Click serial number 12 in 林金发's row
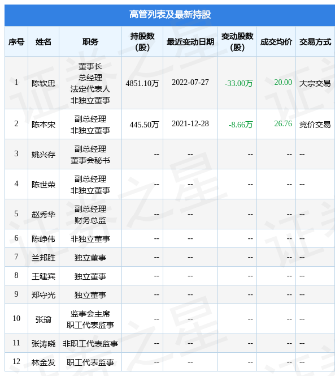Viewport: 335px width, 376px height. pyautogui.click(x=16, y=361)
